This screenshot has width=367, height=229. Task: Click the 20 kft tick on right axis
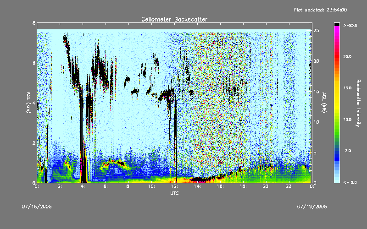[316, 61]
